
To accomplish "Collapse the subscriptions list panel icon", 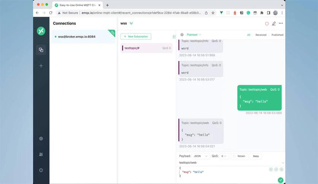I will pyautogui.click(x=174, y=36).
